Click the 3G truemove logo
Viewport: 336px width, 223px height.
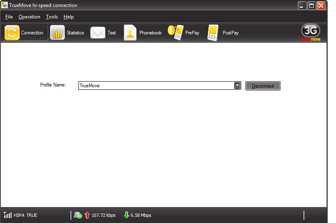(311, 33)
